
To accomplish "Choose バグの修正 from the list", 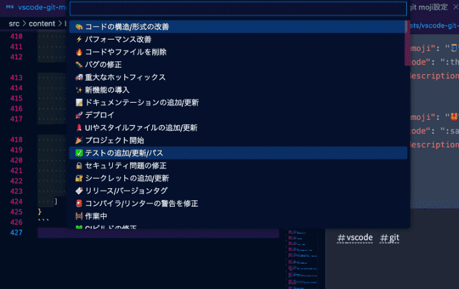I will [x=237, y=64].
